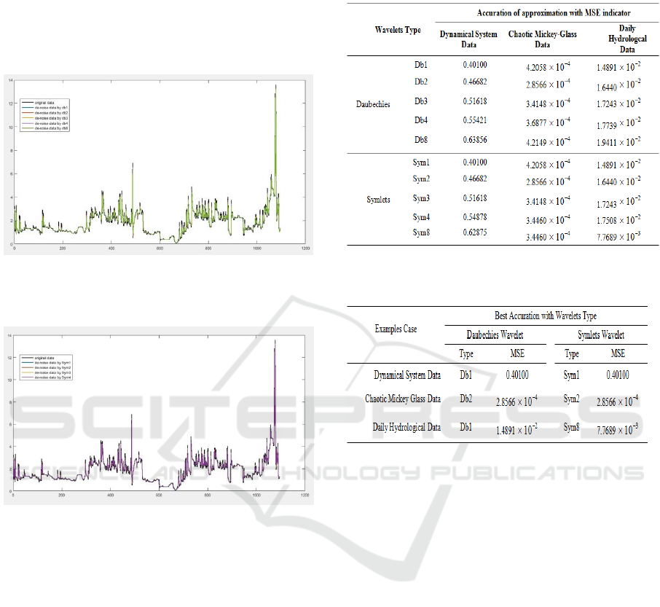
Task: Click the tallest spike in the upper chart
Action: (275, 86)
